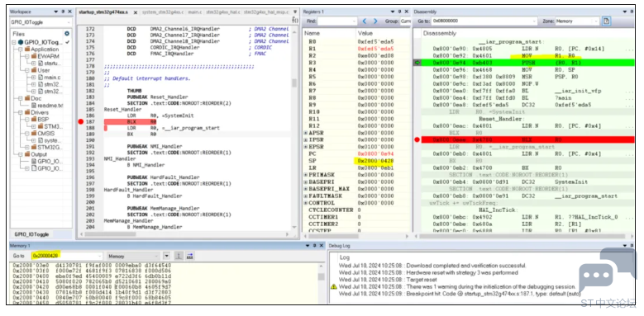Screen dimensions: 644x316
Task: Toggle mixed-mode icon in Disassembly toolbar
Action: click(x=607, y=21)
